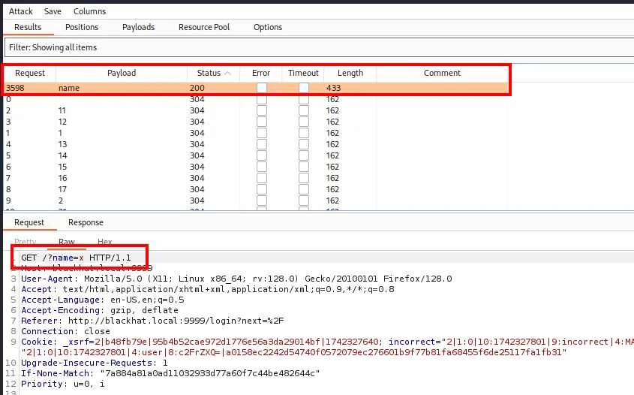This screenshot has height=395, width=634.
Task: Toggle Timeout checkbox for payload 12 row
Action: 304,122
